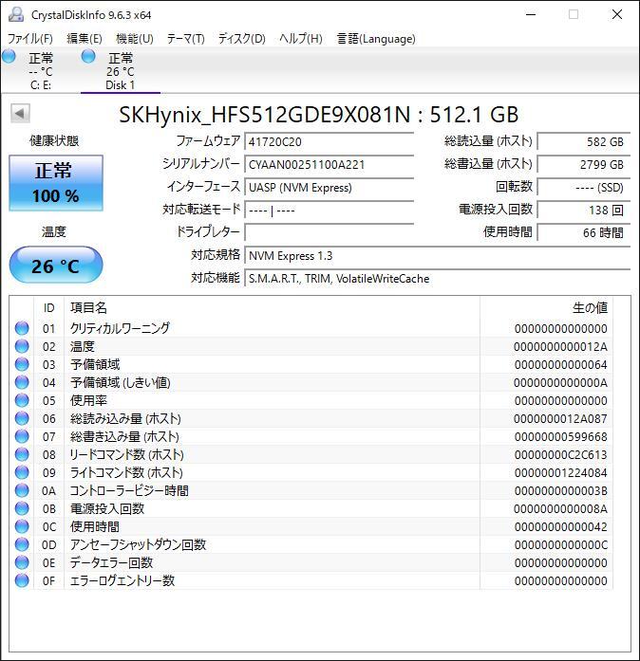This screenshot has height=661, width=640.
Task: Click the previous disk arrow button
Action: tap(19, 114)
